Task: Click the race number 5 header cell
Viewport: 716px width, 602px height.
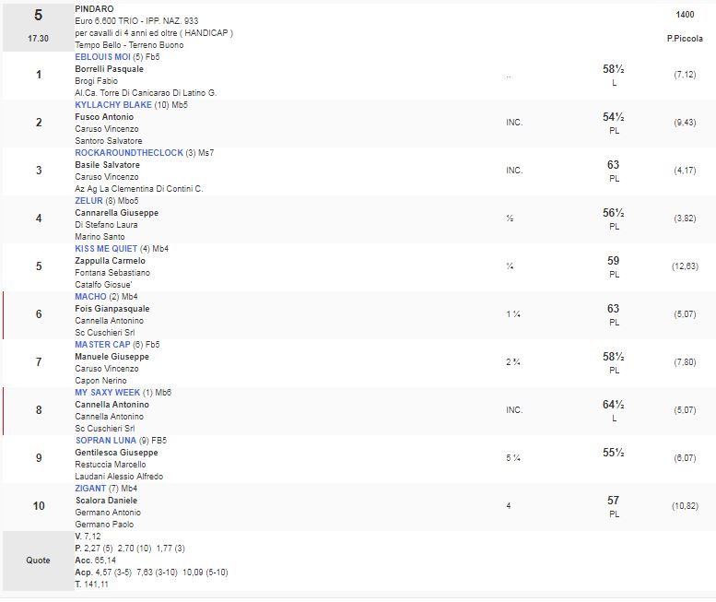Action: (x=38, y=16)
